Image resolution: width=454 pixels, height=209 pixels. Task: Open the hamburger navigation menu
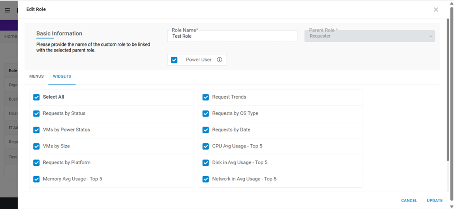pyautogui.click(x=7, y=10)
